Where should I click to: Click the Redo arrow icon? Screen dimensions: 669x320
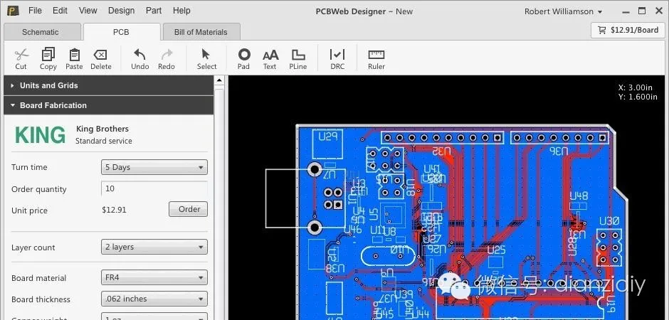[x=167, y=54]
